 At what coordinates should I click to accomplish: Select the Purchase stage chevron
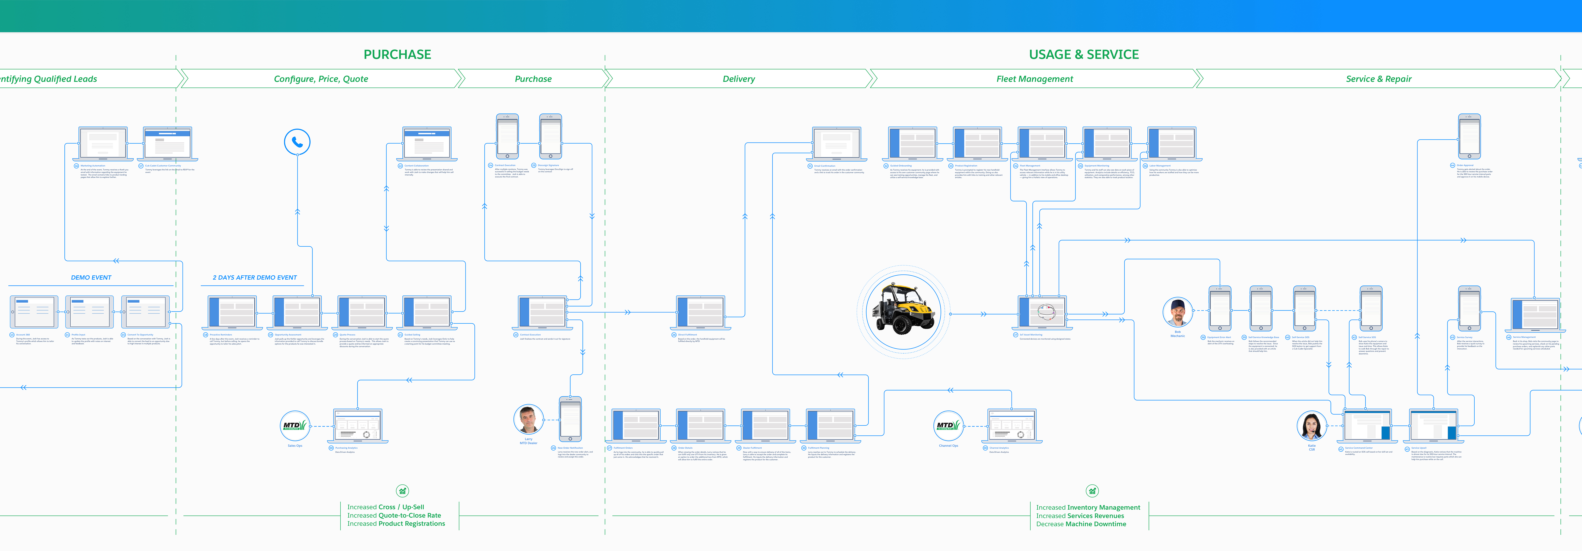pos(533,79)
